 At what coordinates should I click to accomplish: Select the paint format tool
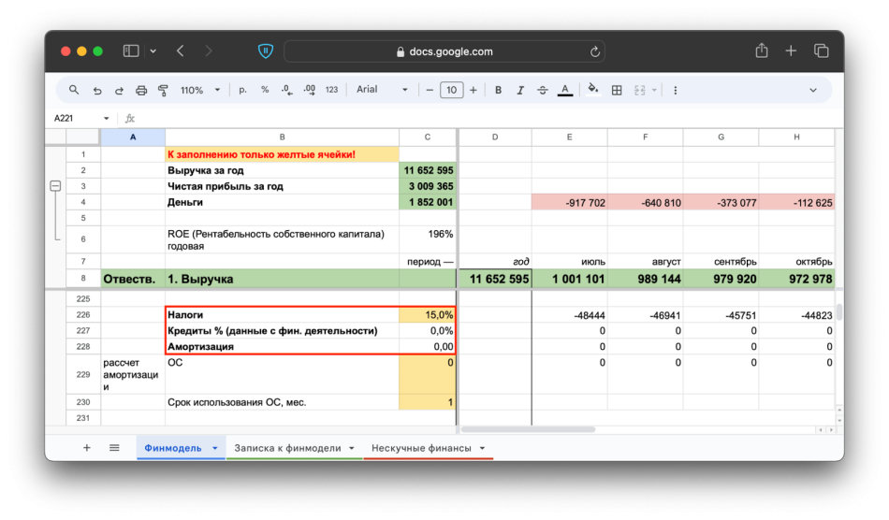(164, 91)
